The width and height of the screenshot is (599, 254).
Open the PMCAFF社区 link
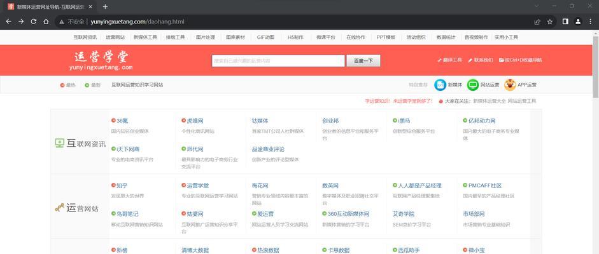click(x=485, y=185)
